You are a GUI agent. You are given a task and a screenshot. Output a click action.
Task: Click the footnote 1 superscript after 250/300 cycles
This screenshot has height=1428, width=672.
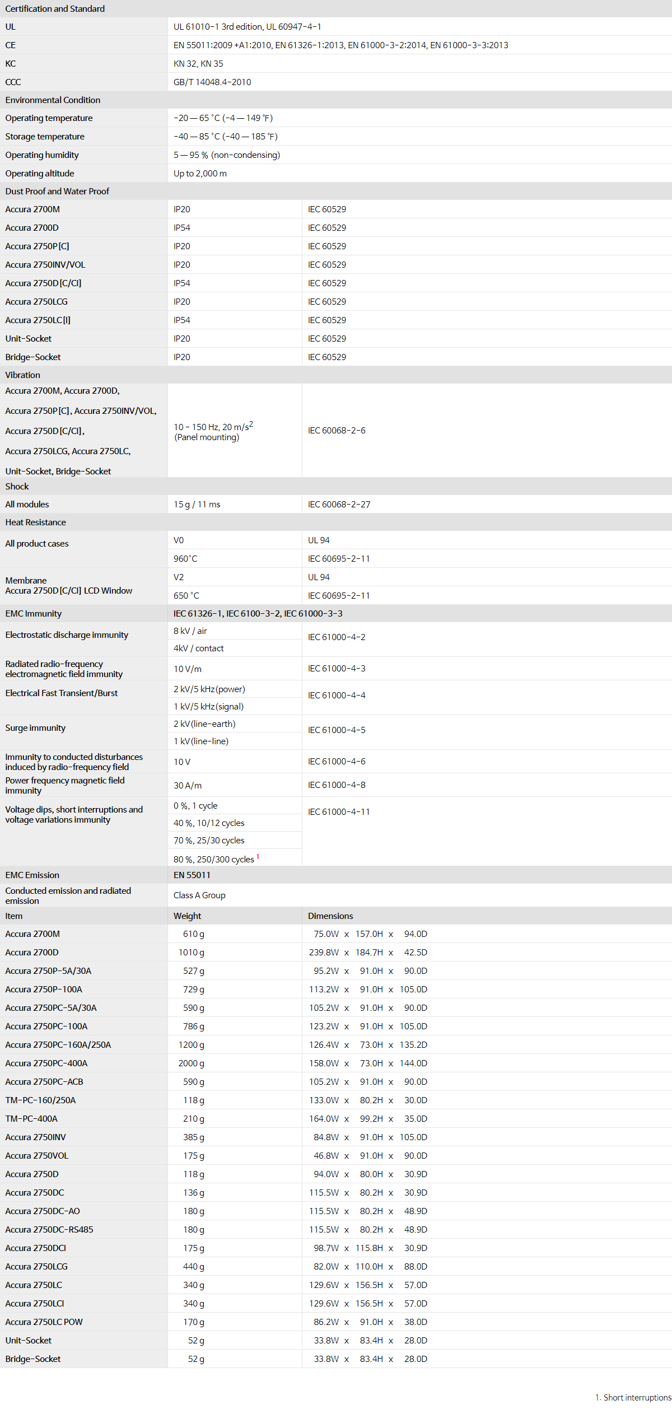258,857
